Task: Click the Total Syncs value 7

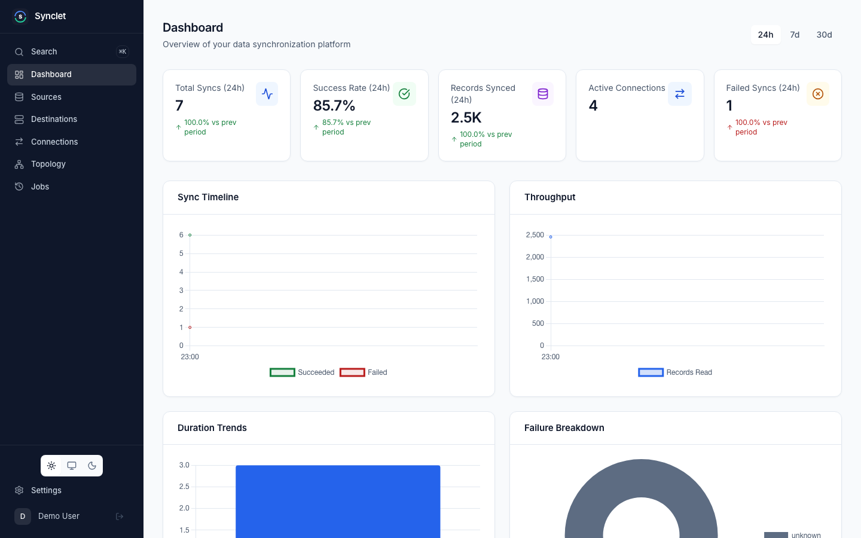Action: 179,106
